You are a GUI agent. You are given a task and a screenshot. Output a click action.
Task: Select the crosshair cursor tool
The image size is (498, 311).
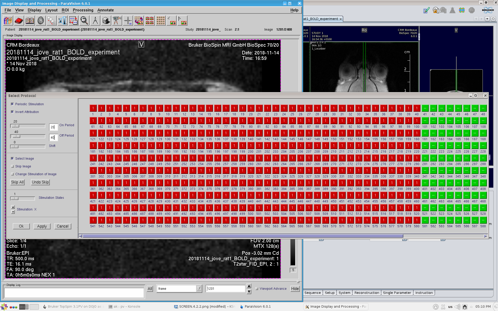pos(128,20)
